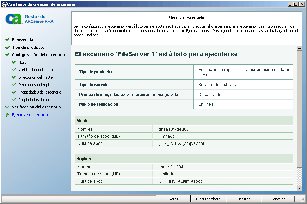This screenshot has height=204, width=307.
Task: Click the checkmark next to Propiedades de host
Action: 14,100
